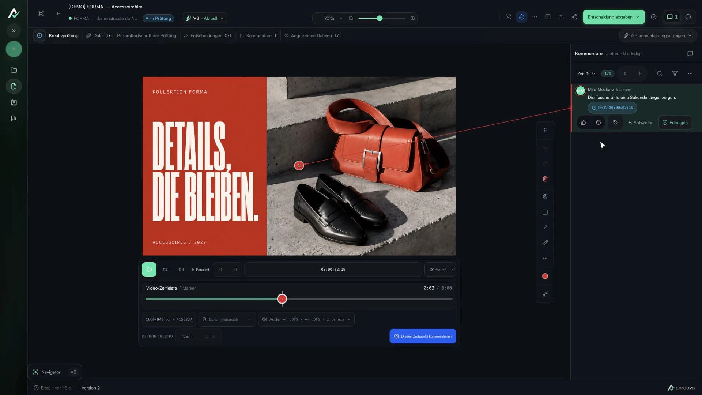This screenshot has height=395, width=702.
Task: Zoom out with the minus magnifier
Action: [351, 18]
